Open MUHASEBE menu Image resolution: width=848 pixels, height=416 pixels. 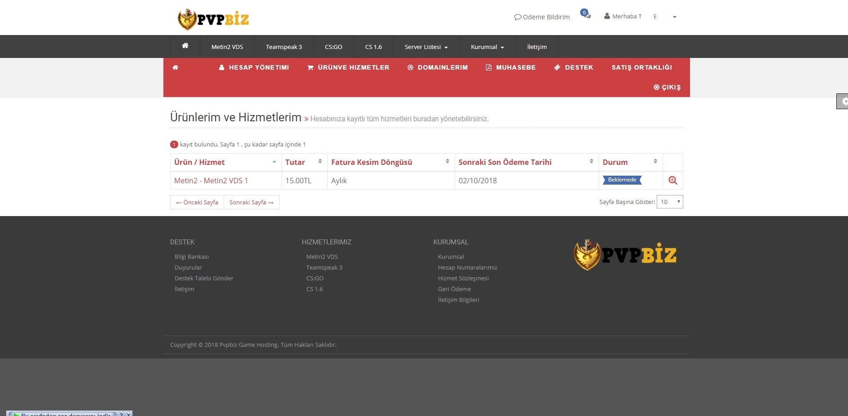[x=511, y=67]
